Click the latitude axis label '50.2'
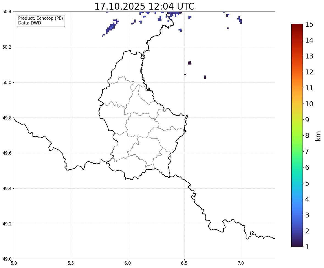This screenshot has height=268, width=324. click(x=7, y=47)
